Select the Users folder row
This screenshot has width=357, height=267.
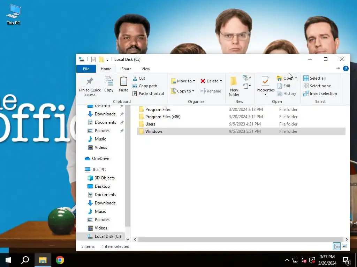point(241,124)
